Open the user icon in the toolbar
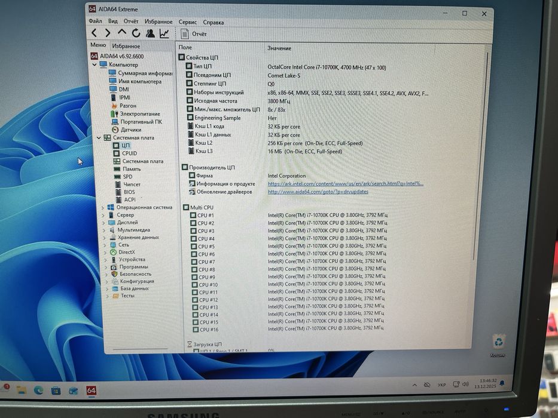The image size is (558, 418). [150, 33]
